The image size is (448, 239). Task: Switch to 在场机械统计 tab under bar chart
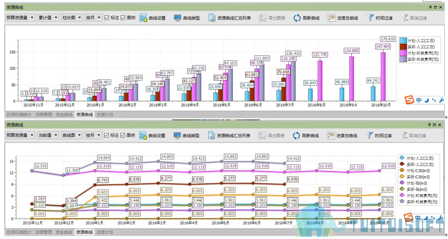tap(19, 115)
